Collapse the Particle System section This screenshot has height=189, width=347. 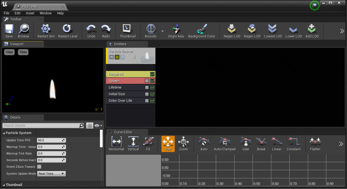point(4,133)
